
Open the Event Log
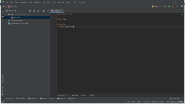[174, 99]
